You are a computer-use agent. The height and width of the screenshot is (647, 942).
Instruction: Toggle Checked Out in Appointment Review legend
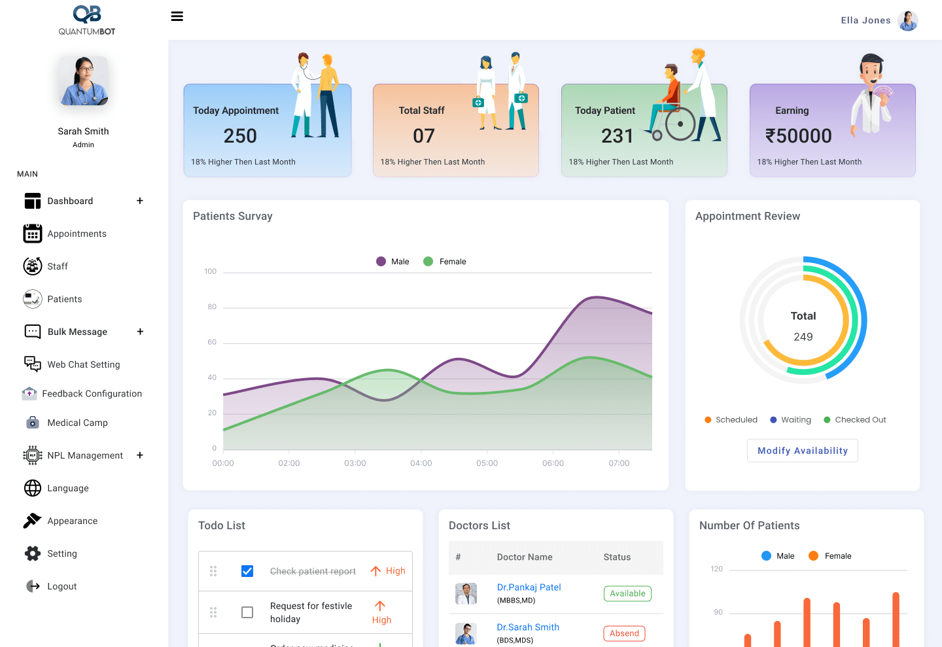855,420
